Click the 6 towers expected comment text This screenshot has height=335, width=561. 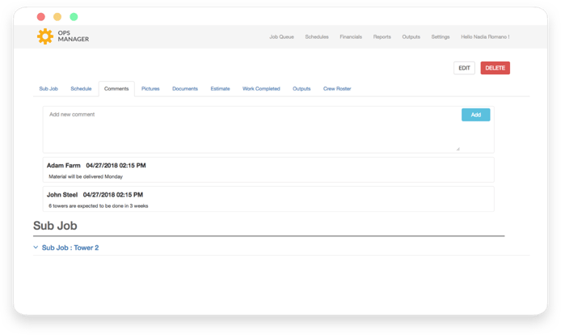tap(99, 206)
